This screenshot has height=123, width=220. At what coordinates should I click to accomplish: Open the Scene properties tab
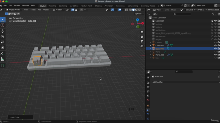coord(148,96)
